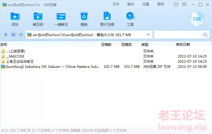Open the 设置 (Settings) menu
Screen dimensions: 212x134
pyautogui.click(x=146, y=4)
